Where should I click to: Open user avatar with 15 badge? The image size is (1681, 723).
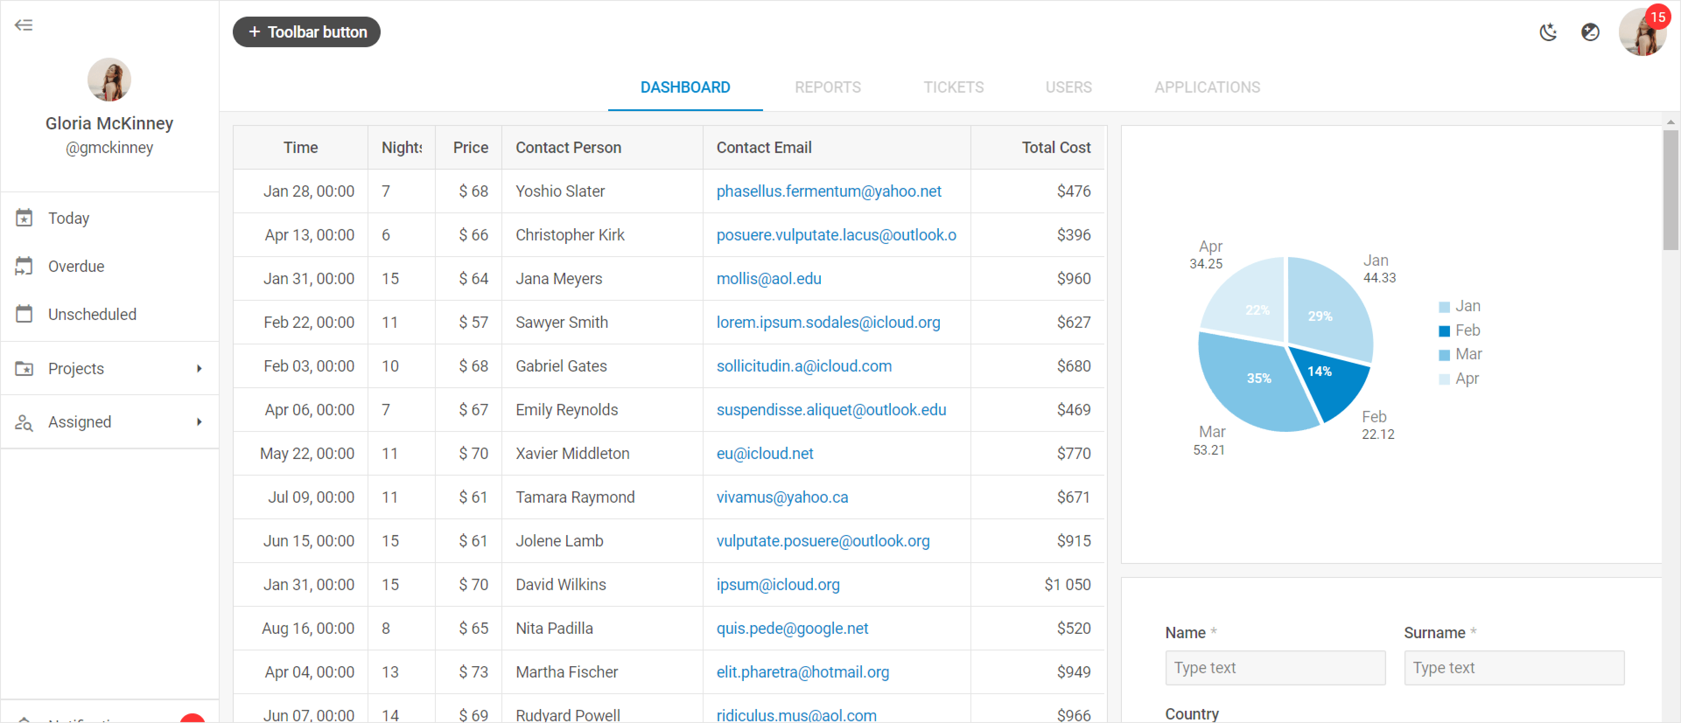[1642, 32]
